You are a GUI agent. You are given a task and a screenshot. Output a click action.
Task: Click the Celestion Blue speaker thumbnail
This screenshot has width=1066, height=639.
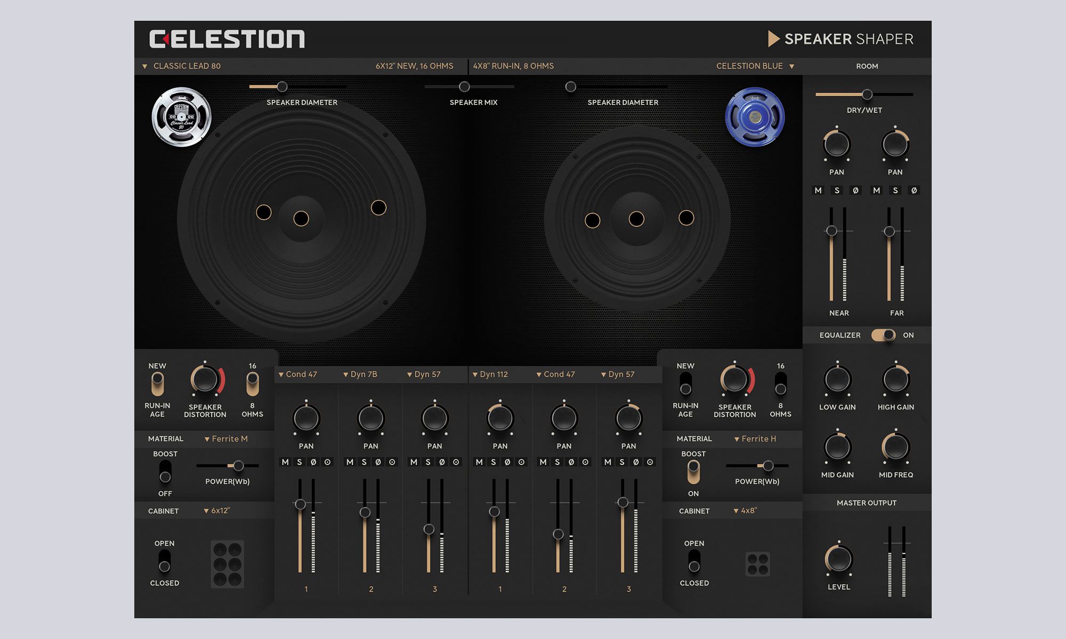click(x=755, y=117)
